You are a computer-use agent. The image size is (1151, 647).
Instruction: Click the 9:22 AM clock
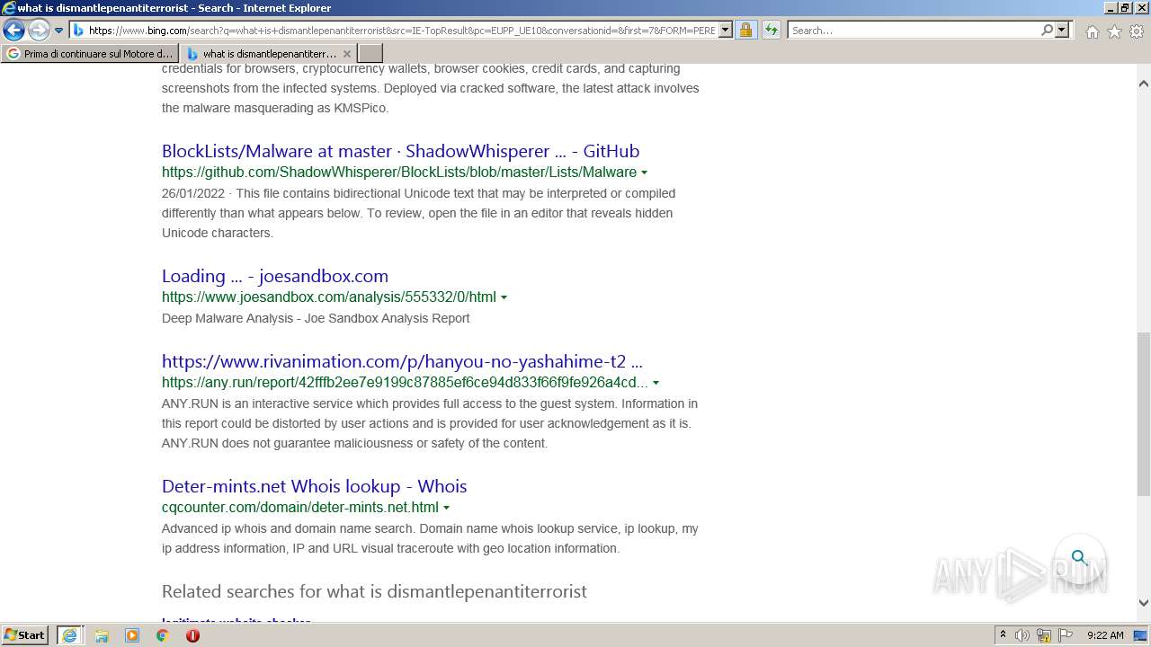coord(1105,635)
